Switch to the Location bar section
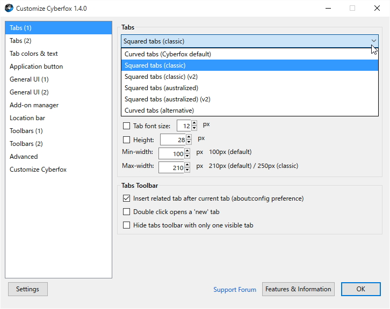Screen dimensions: 390x309 point(27,118)
